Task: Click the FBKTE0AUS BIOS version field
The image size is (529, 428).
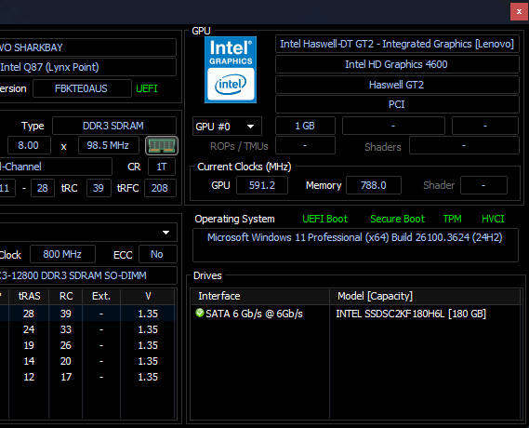Action: [x=82, y=88]
